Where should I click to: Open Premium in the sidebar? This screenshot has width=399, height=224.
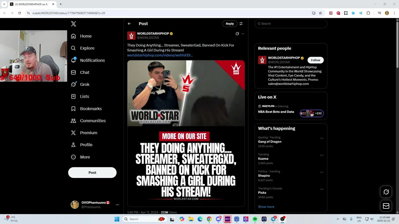pyautogui.click(x=84, y=133)
